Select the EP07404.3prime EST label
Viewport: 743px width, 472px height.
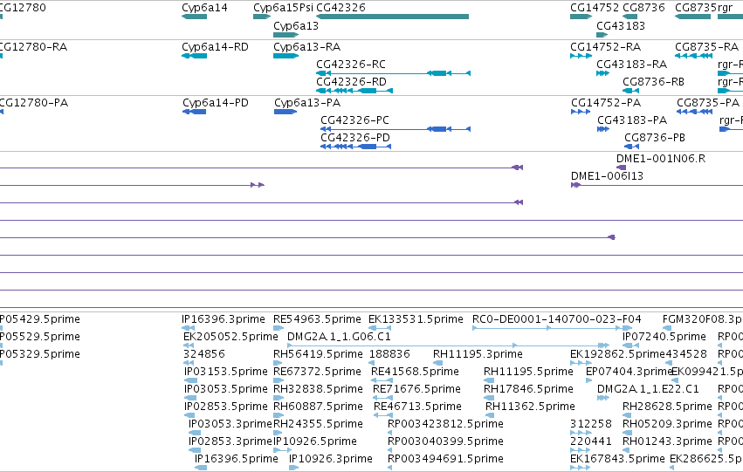(629, 373)
